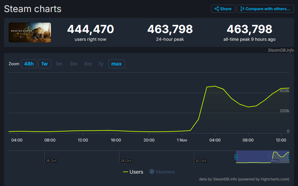Click the SteamDB.info credit text

[281, 50]
